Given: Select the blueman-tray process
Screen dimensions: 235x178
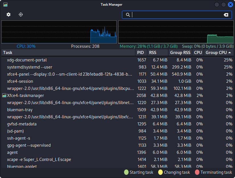Looking at the screenshot, I should pos(118,110).
